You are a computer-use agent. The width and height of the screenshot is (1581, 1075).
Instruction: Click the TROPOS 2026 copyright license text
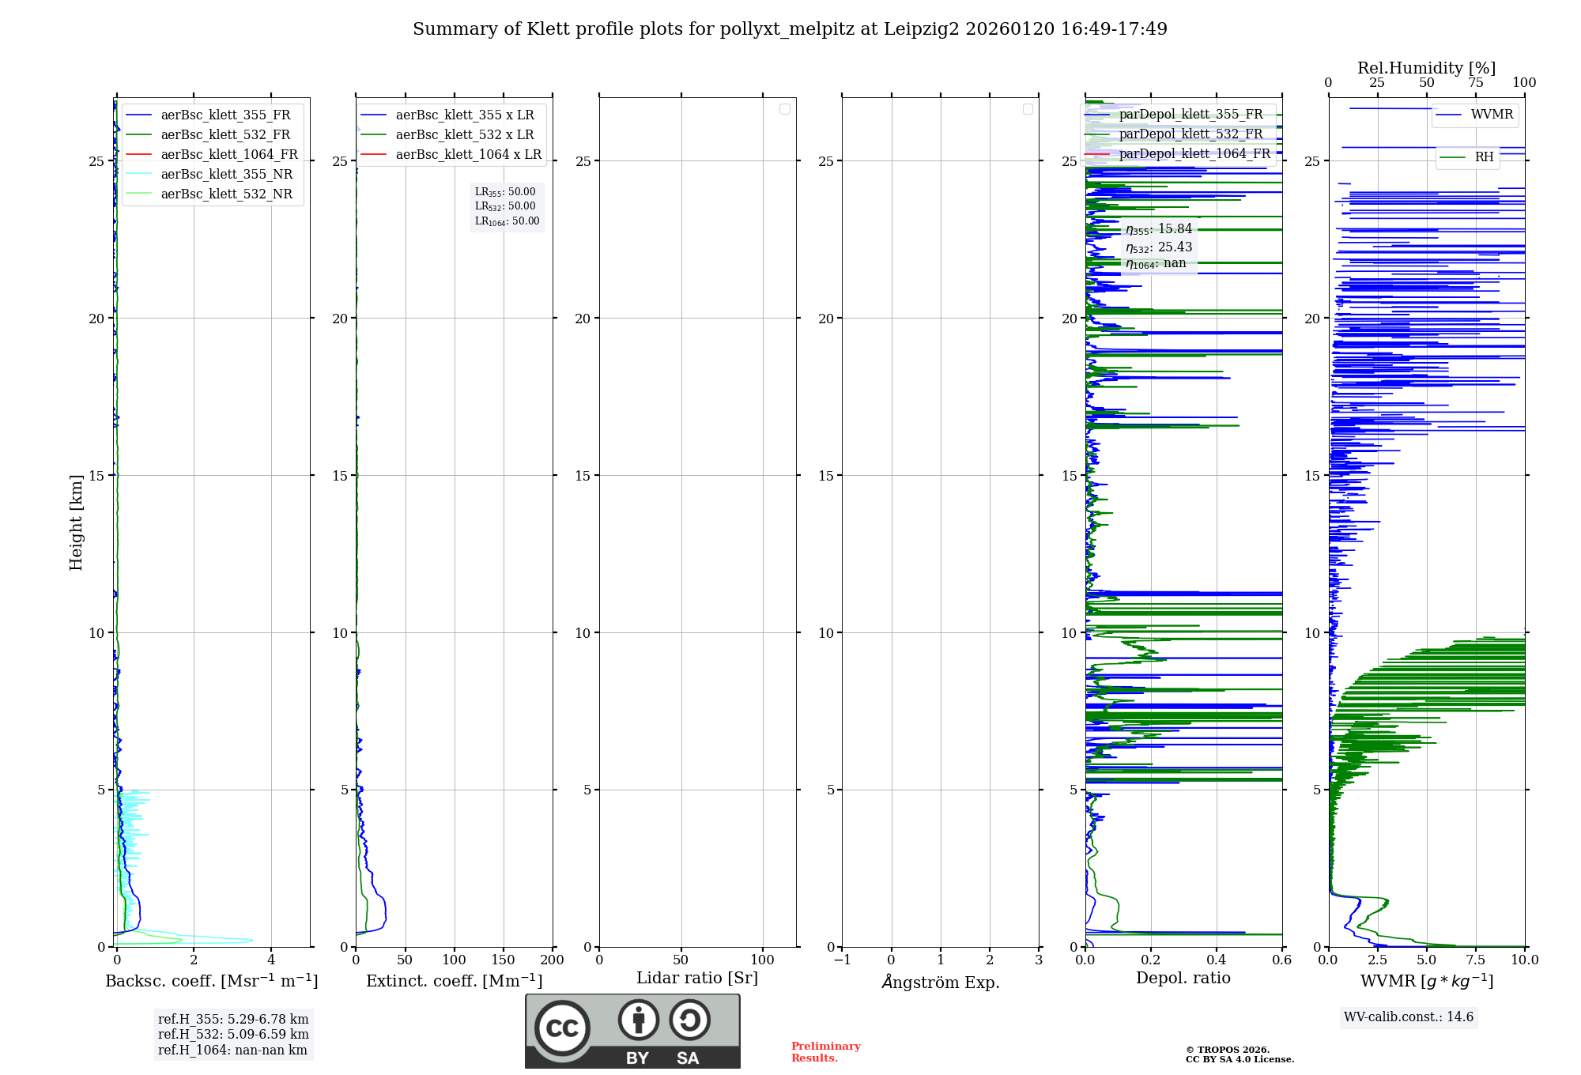(x=1239, y=1054)
